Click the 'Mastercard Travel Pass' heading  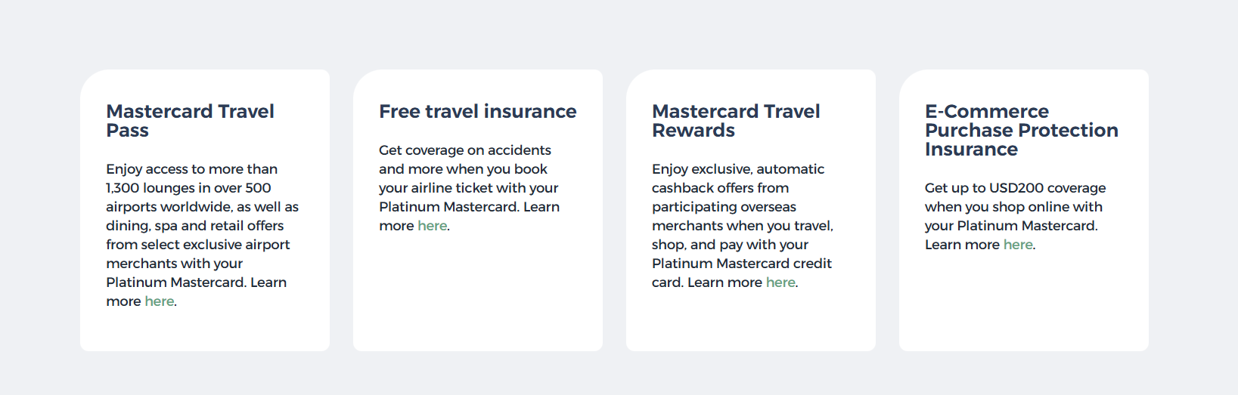click(190, 121)
